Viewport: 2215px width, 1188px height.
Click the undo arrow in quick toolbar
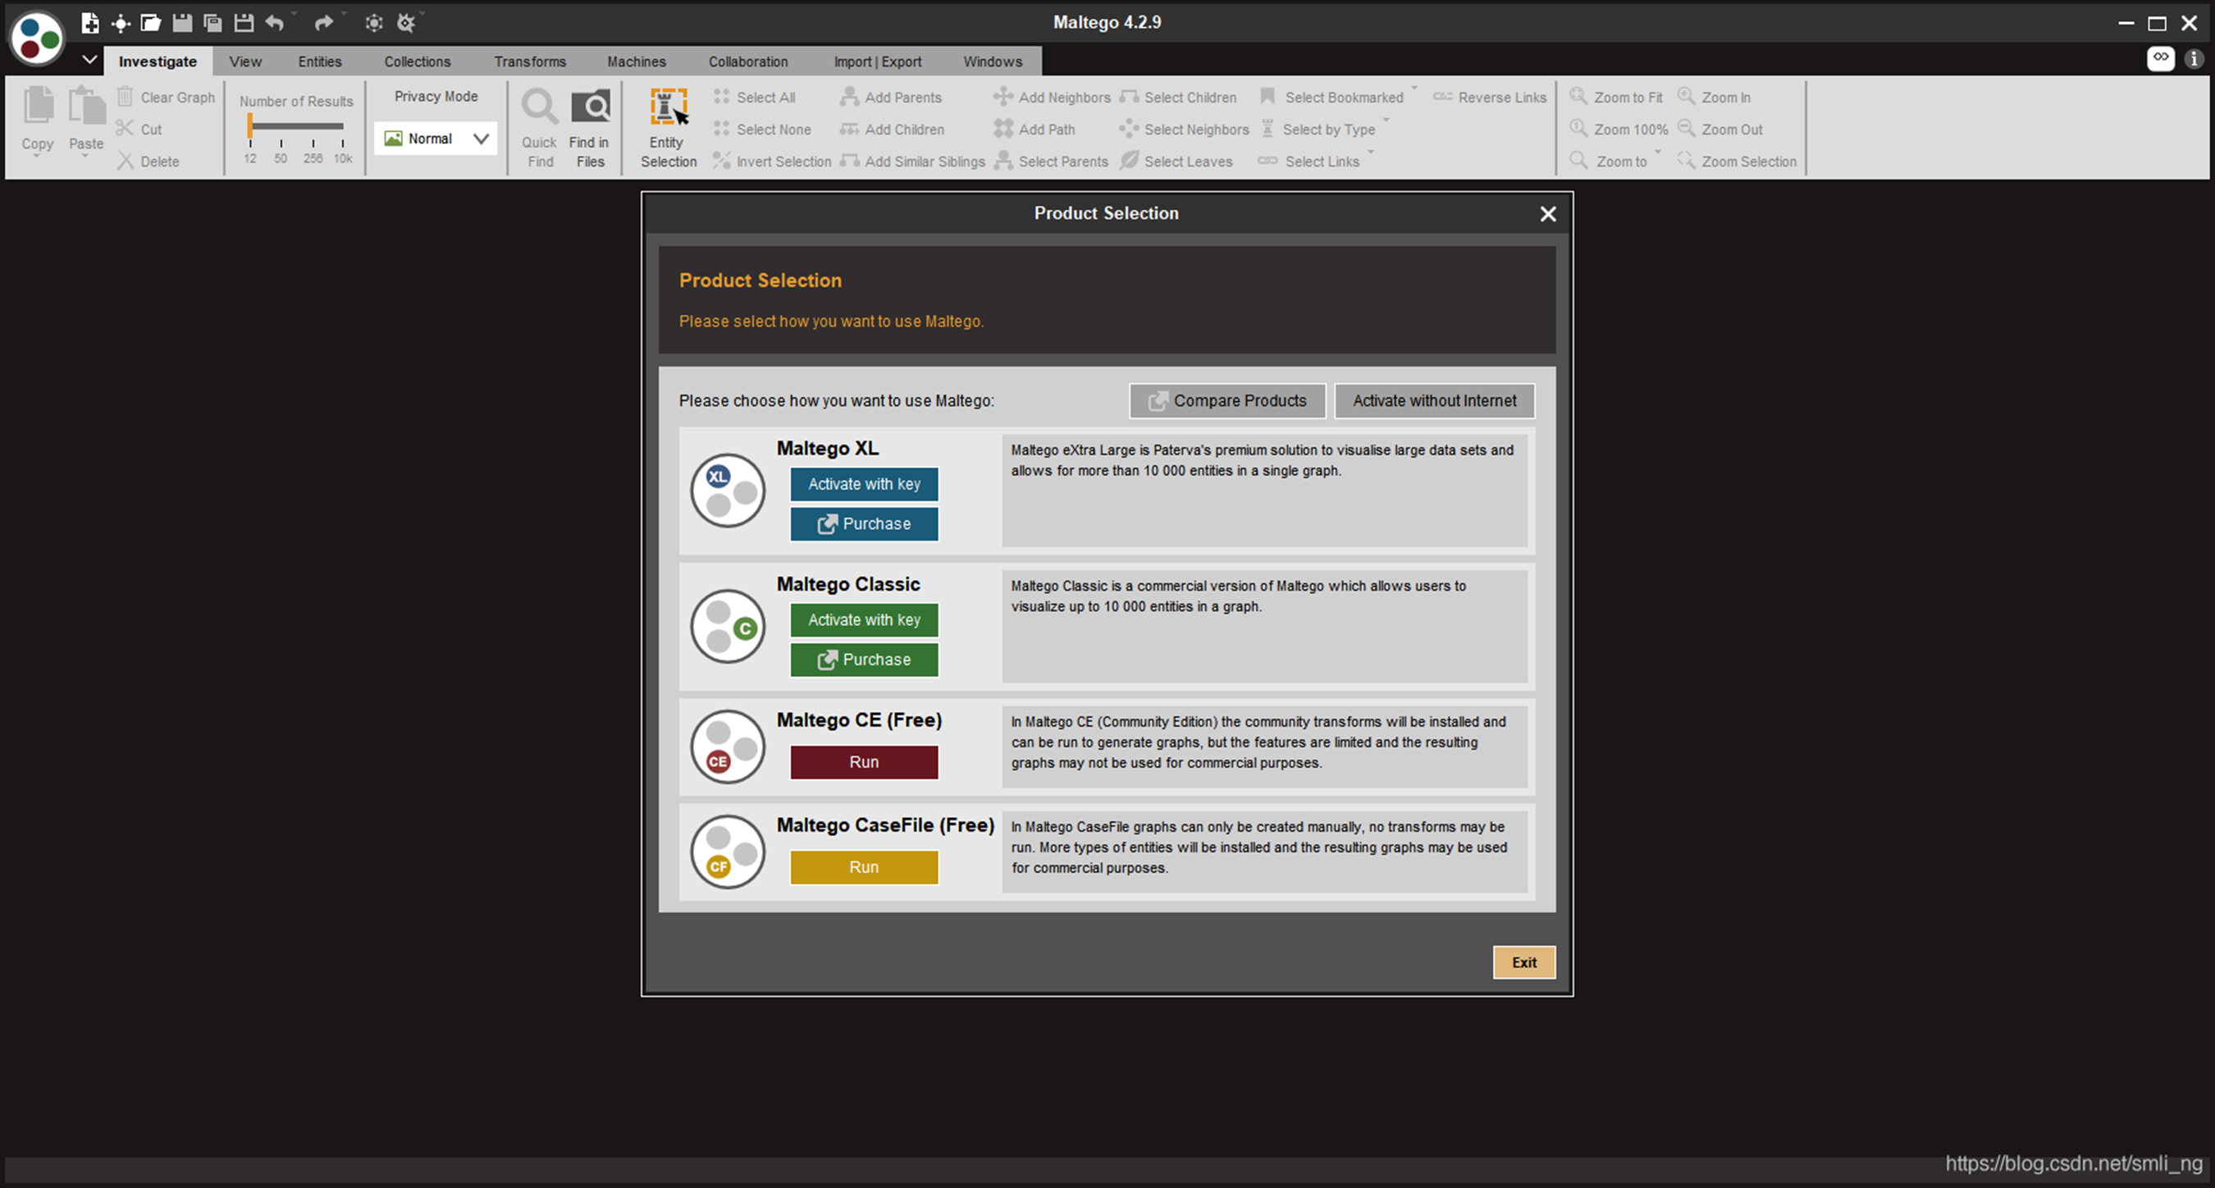[x=274, y=23]
